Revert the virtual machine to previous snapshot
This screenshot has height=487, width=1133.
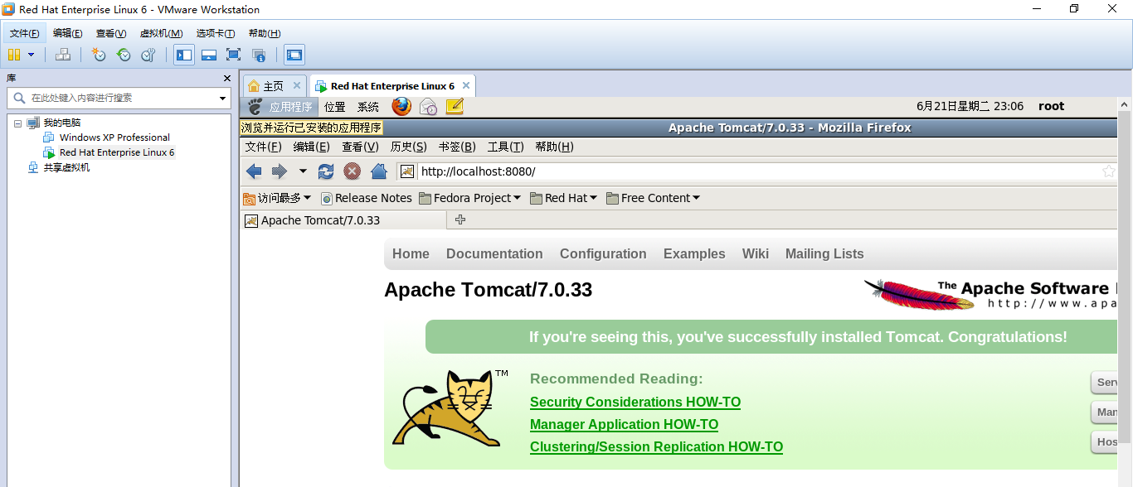tap(124, 55)
